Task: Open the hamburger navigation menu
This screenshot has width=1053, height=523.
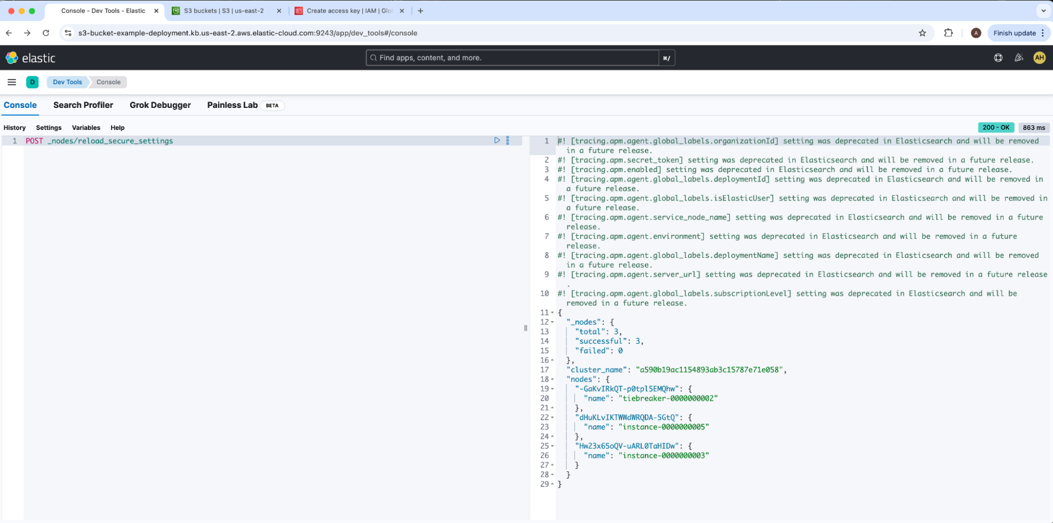Action: pyautogui.click(x=12, y=82)
